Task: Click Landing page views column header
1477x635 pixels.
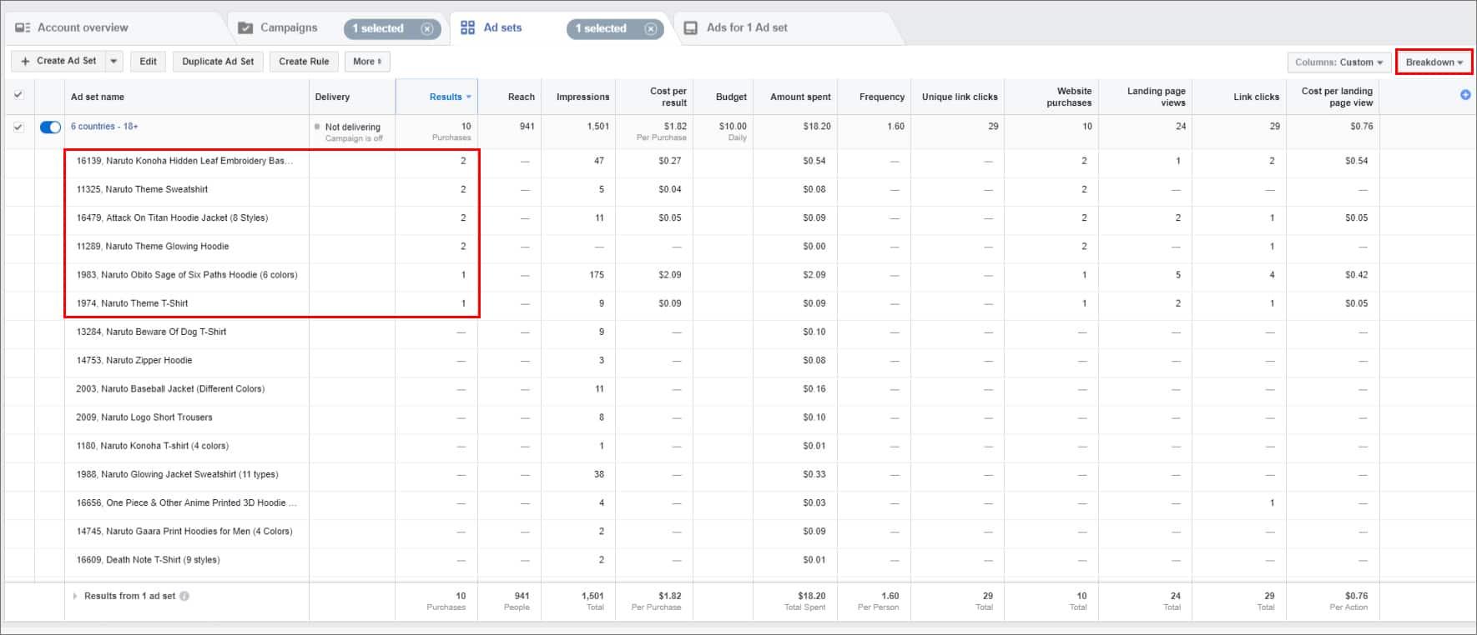Action: click(x=1145, y=97)
